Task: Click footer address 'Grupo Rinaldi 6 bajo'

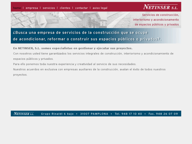Action: (57, 114)
